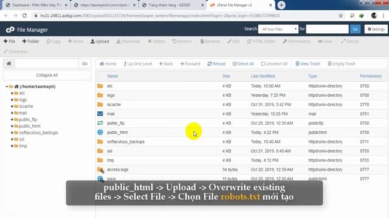The height and width of the screenshot is (218, 389).
Task: Expand the logs folder in tree
Action: click(x=12, y=99)
